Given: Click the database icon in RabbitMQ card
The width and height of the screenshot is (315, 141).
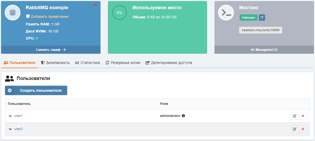Looking at the screenshot, I should tap(13, 13).
